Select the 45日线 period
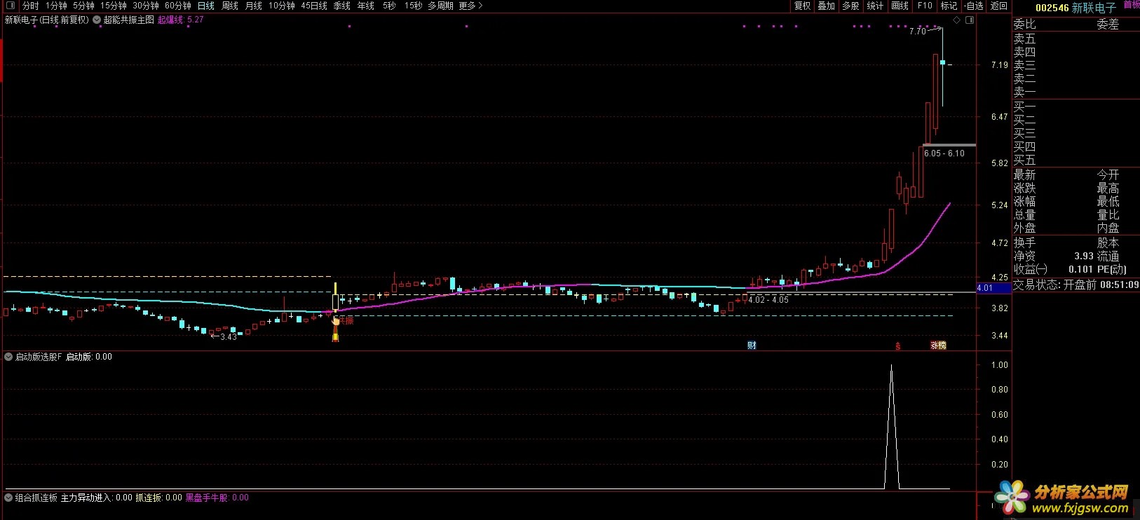The width and height of the screenshot is (1140, 520). pos(313,6)
